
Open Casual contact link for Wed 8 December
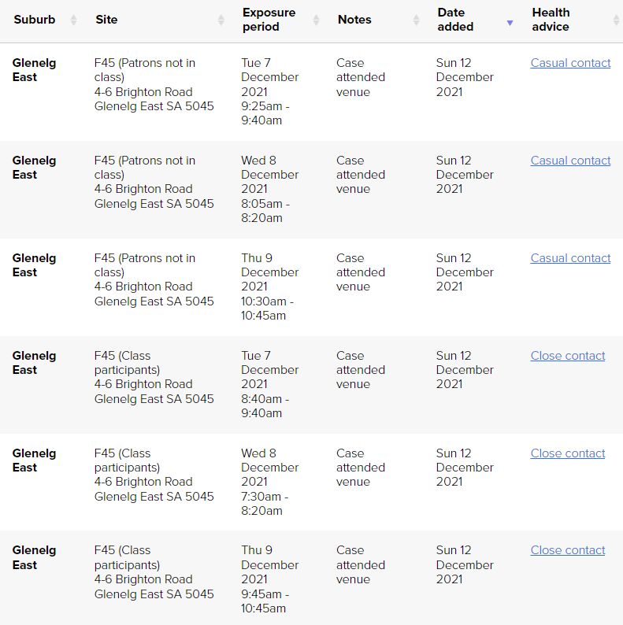click(570, 161)
